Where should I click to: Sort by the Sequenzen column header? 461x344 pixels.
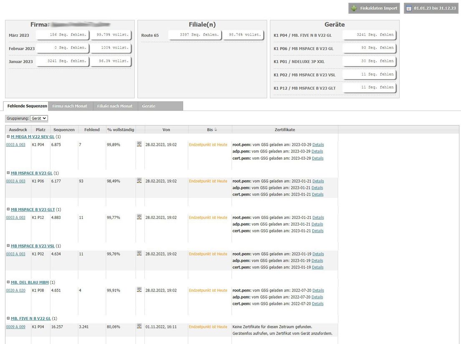coord(64,130)
